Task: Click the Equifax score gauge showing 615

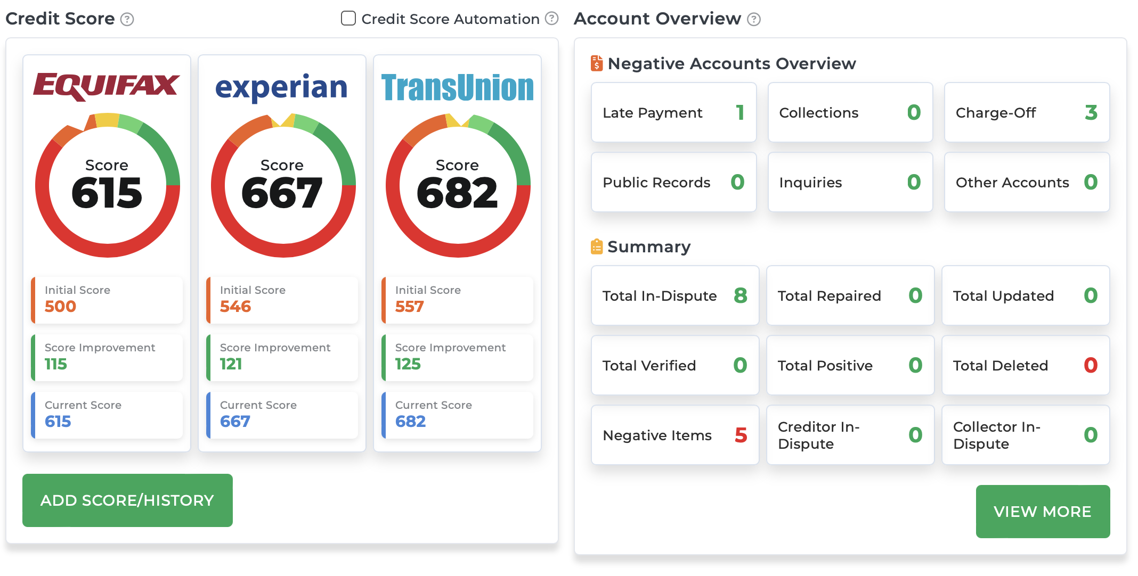Action: [x=108, y=185]
